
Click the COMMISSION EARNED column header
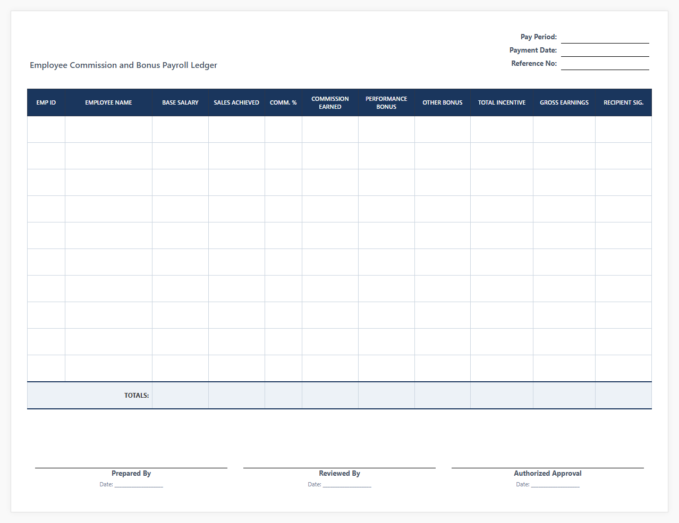tap(330, 102)
